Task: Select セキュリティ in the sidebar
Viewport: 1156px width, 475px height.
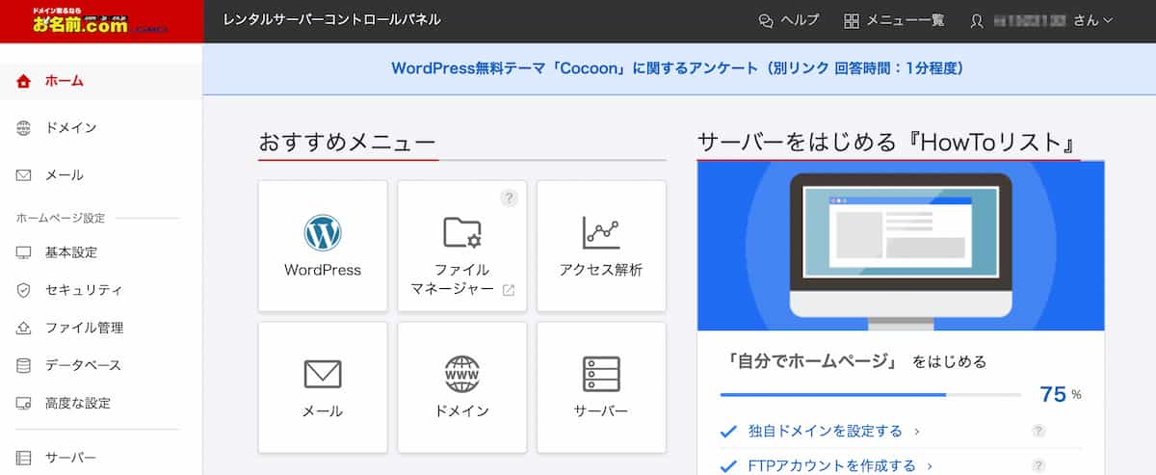Action: (83, 290)
